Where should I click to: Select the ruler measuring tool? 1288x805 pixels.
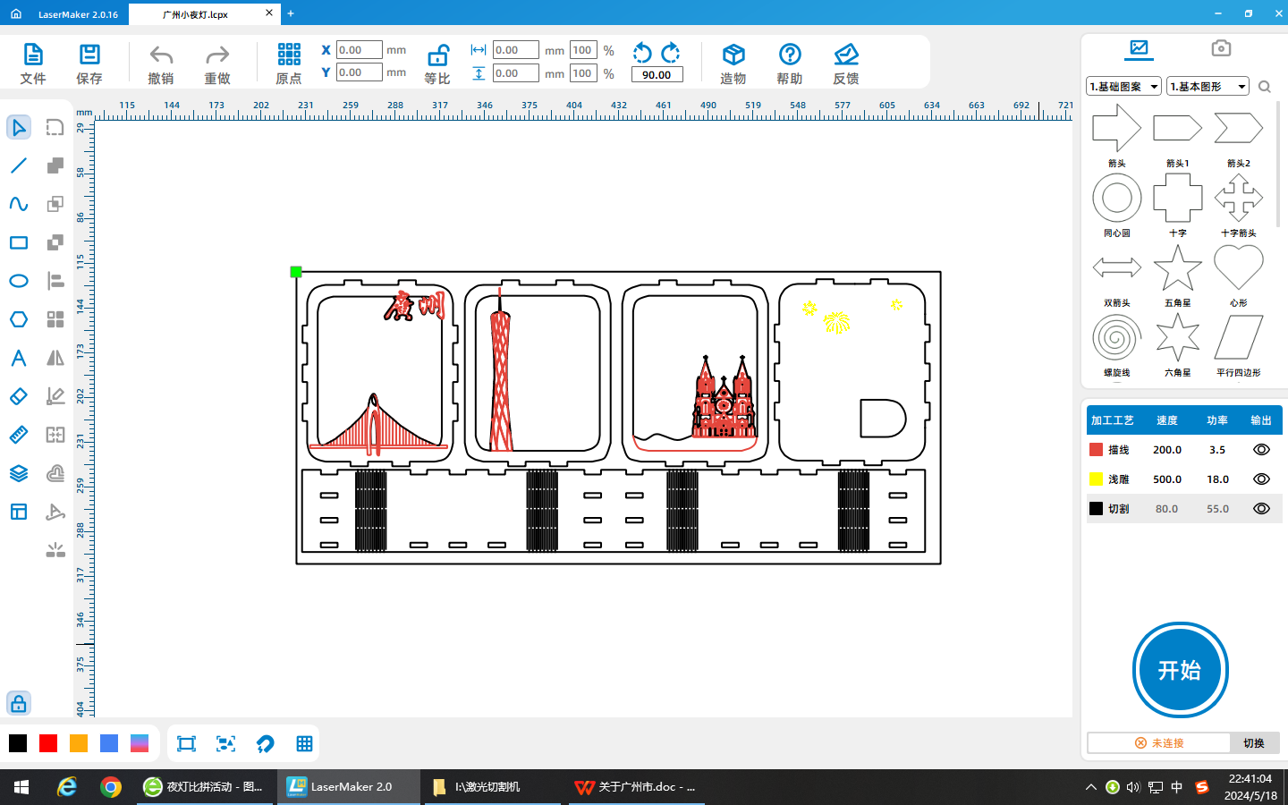(x=19, y=435)
